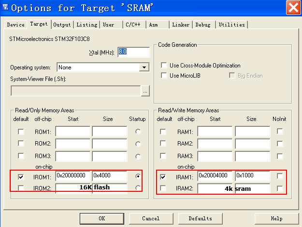
Task: Open the C/C++ tab
Action: [134, 25]
